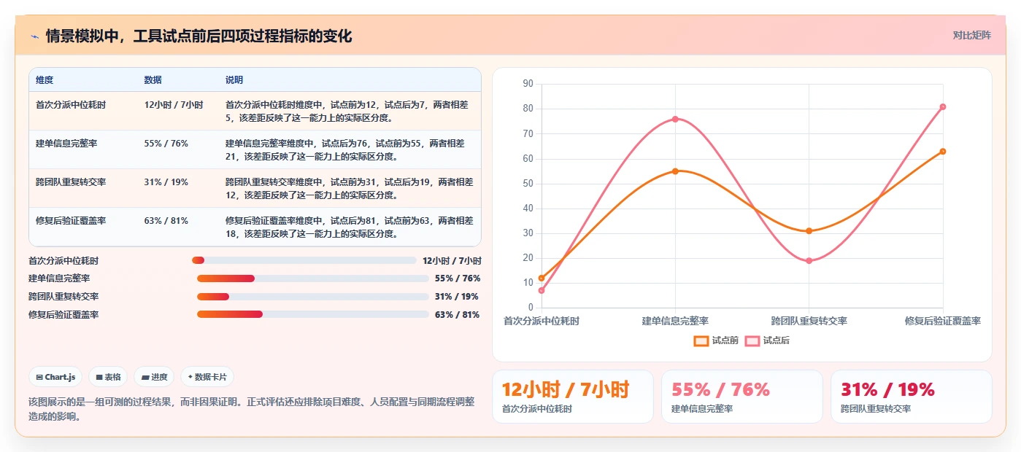Image resolution: width=1021 pixels, height=452 pixels.
Task: Click the 试点前 data point at 建单信息完整率
Action: 675,171
